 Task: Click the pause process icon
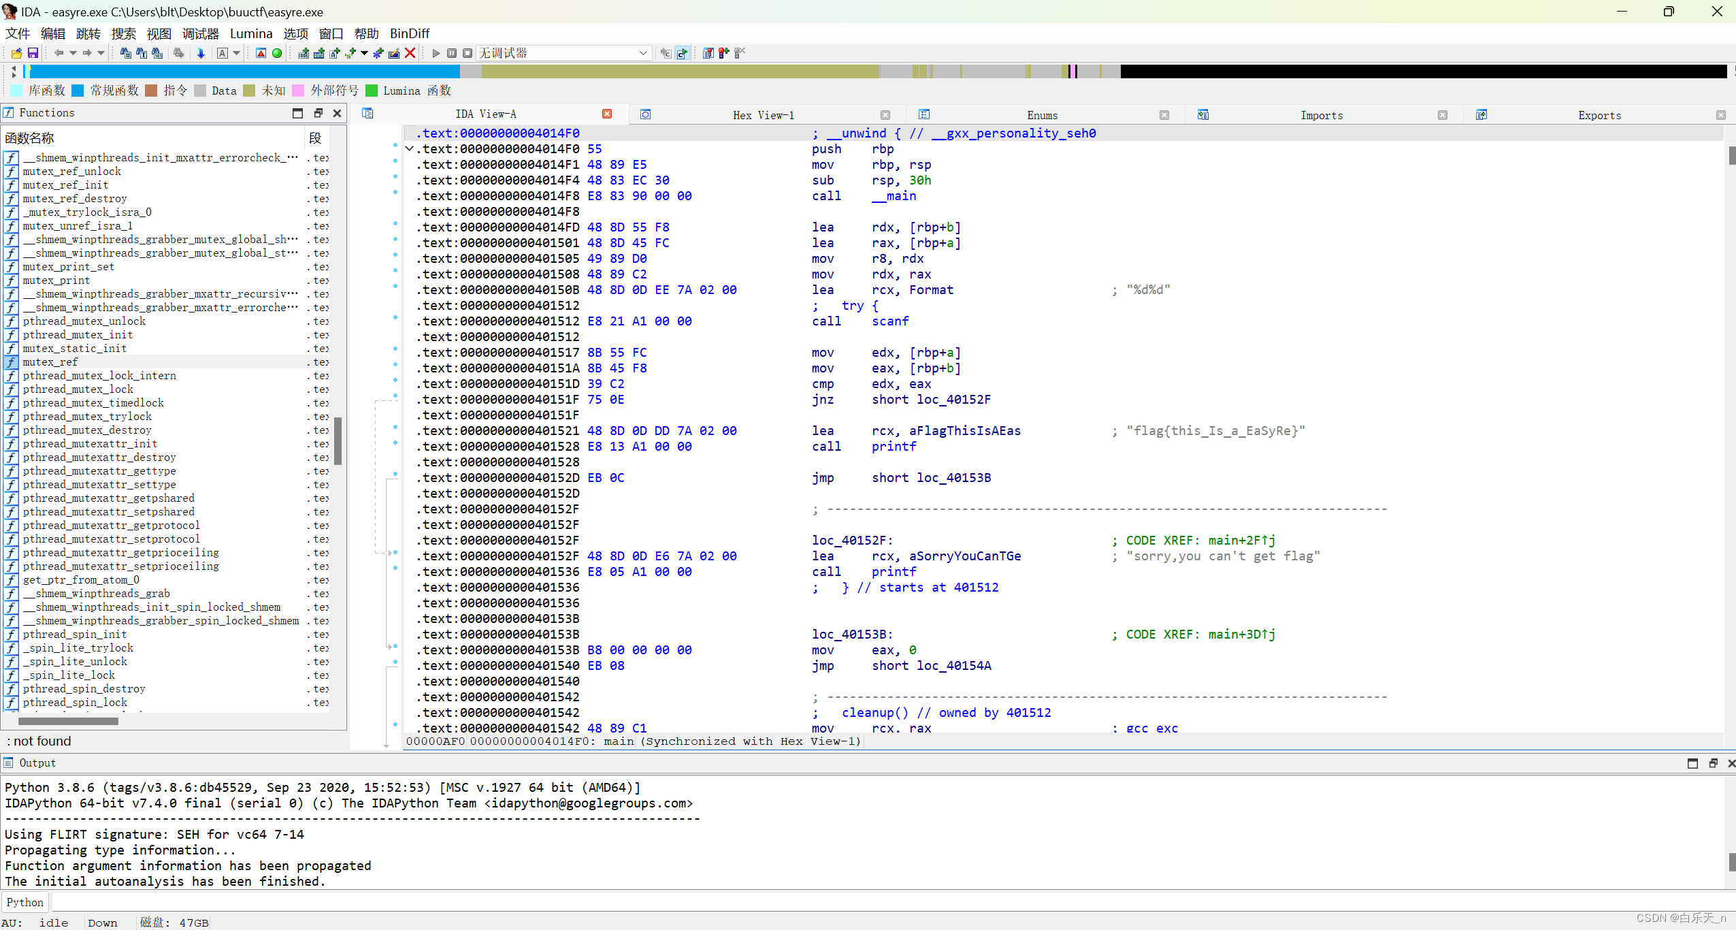452,53
